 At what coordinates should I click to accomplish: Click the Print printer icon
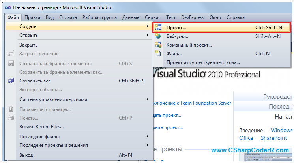11,118
